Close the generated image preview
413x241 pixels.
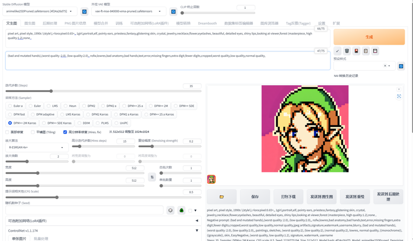399,89
